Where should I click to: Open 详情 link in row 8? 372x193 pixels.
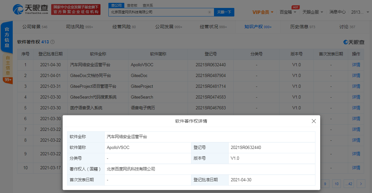click(x=356, y=140)
